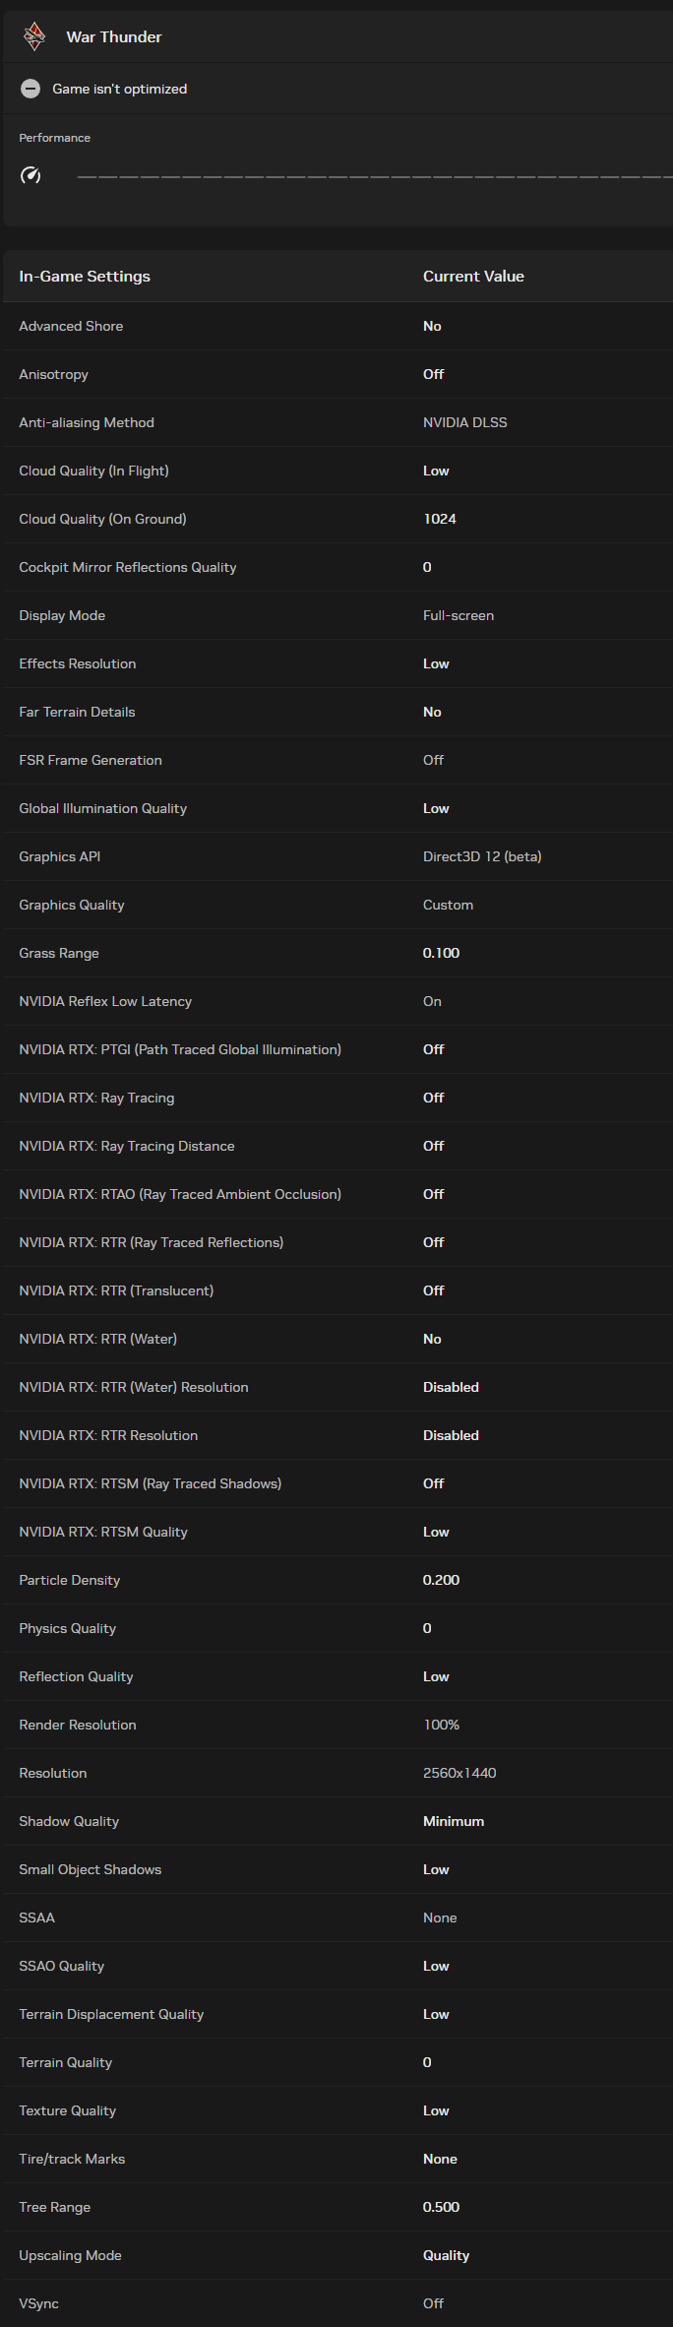Click the FSR Frame Generation Off value
The image size is (673, 2327).
click(433, 760)
